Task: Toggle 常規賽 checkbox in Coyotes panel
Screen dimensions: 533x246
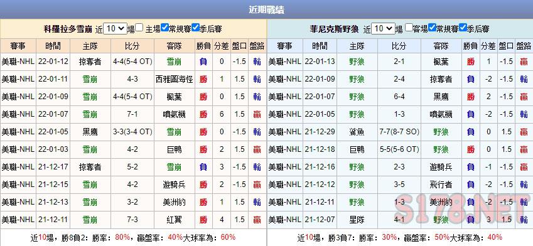Action: [x=433, y=28]
